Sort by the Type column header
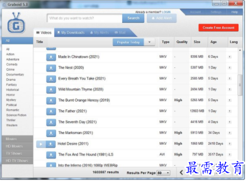The image size is (248, 184). tap(166, 42)
